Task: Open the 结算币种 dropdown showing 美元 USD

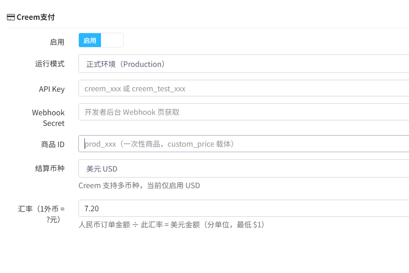Action: coord(243,168)
